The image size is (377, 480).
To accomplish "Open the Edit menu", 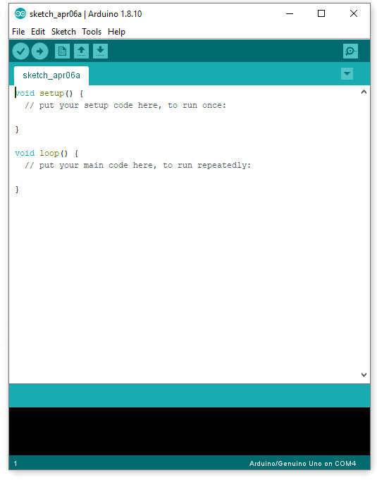I will click(38, 32).
